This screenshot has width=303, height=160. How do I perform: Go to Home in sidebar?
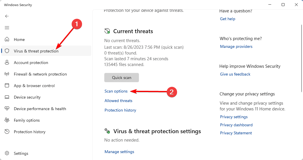click(46, 39)
